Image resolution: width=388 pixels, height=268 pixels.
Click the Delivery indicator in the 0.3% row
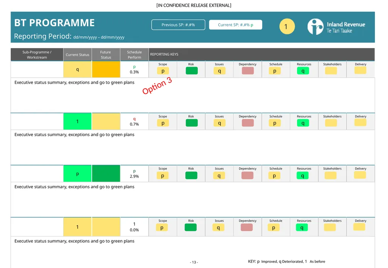click(x=360, y=70)
